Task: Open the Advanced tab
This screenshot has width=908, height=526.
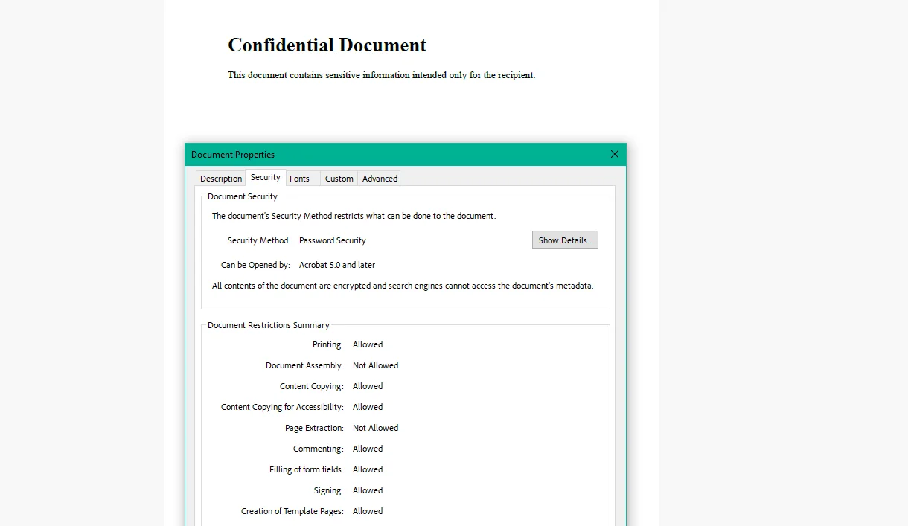Action: pos(380,179)
